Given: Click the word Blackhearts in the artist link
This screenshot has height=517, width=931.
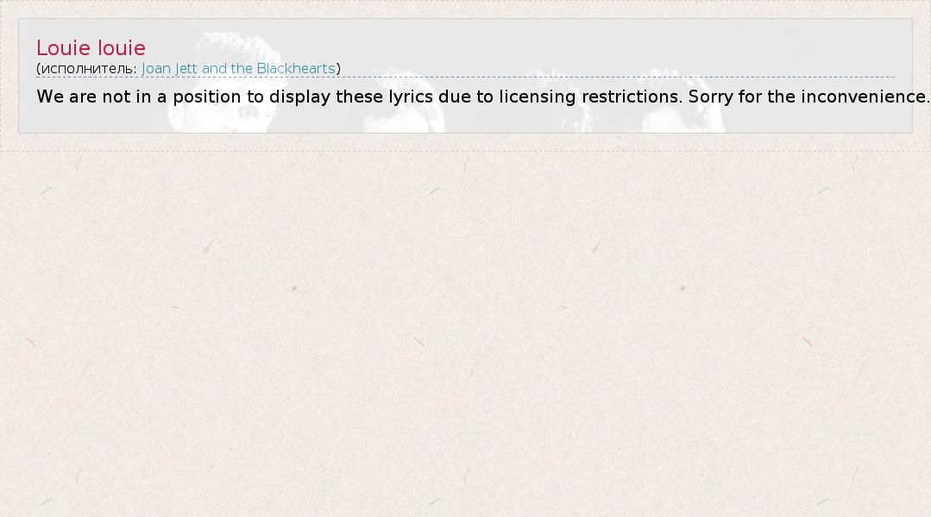Looking at the screenshot, I should tap(296, 69).
